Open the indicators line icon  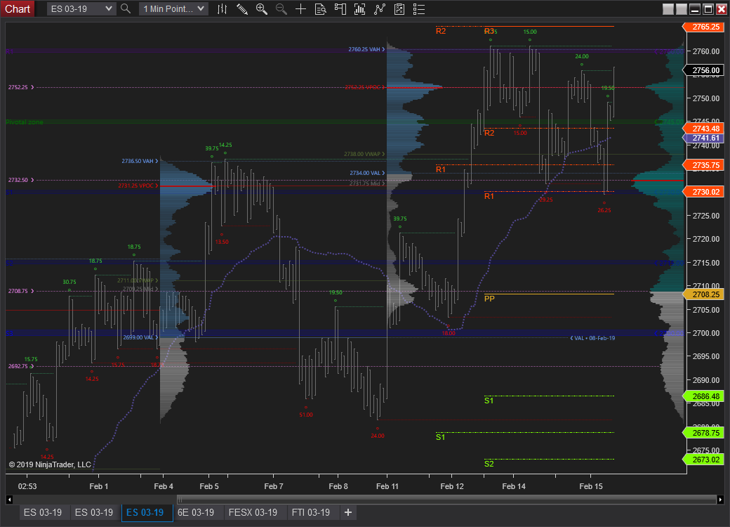coord(380,9)
